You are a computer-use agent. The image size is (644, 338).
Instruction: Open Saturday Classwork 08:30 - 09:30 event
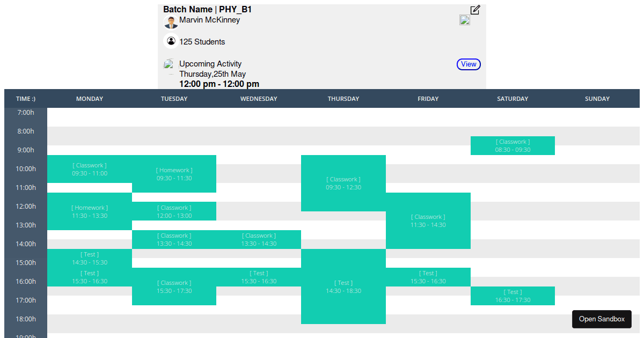point(513,145)
